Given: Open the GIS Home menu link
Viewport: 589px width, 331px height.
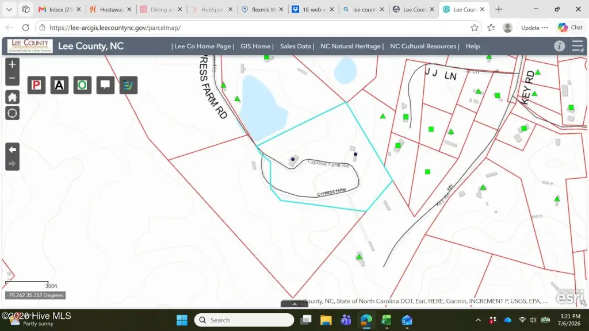Looking at the screenshot, I should coord(255,46).
